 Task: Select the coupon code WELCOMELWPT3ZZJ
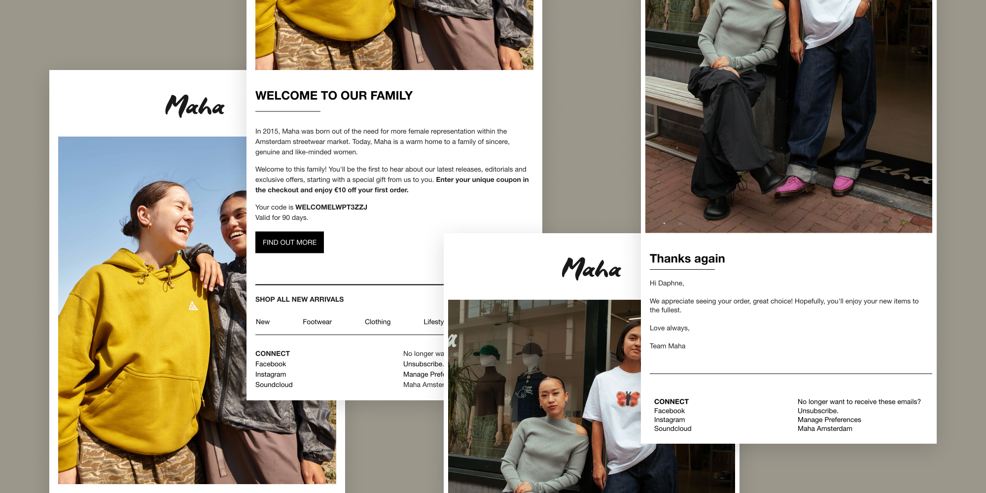point(331,207)
